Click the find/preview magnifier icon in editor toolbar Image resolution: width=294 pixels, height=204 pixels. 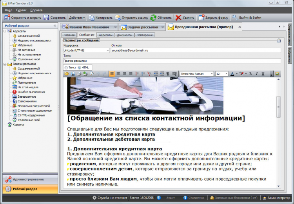pyautogui.click(x=92, y=74)
